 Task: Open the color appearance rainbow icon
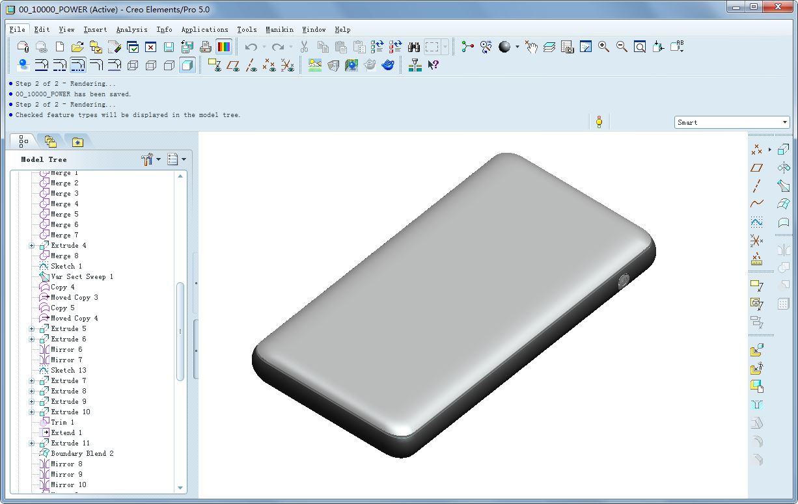click(223, 47)
